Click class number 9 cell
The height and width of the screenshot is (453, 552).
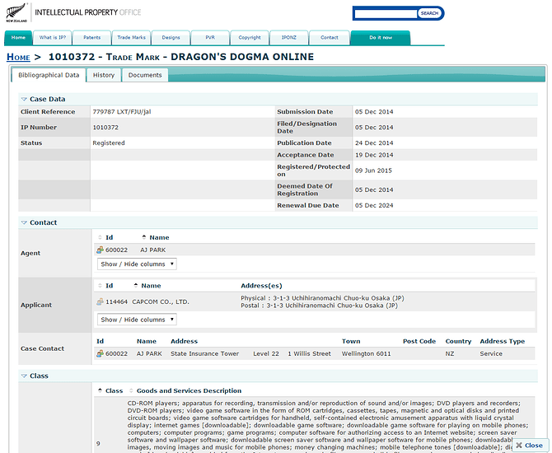point(98,444)
